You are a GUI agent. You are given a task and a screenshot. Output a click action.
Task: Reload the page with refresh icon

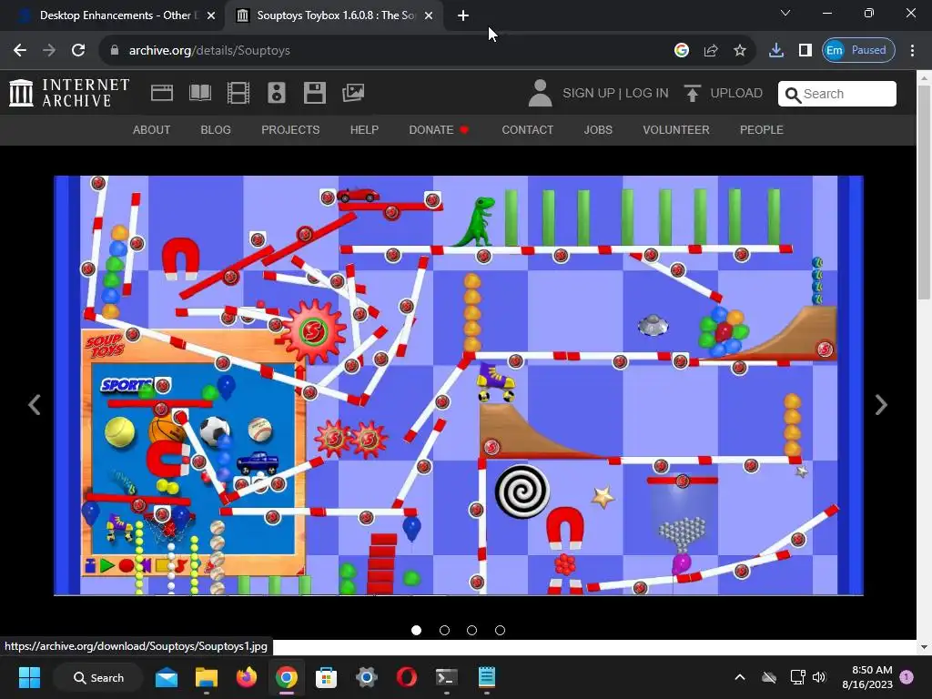point(78,50)
